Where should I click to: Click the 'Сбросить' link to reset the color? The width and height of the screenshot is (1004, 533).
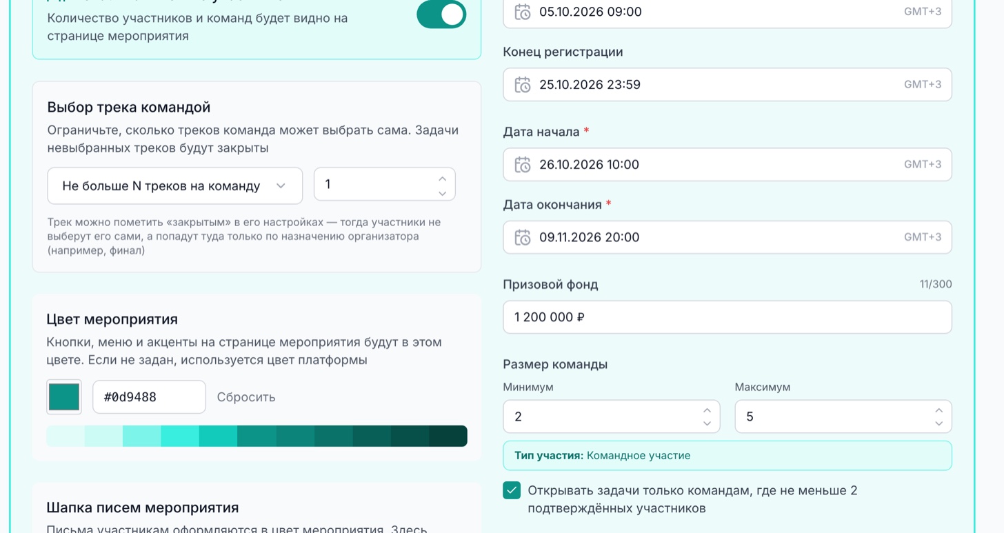(x=246, y=397)
